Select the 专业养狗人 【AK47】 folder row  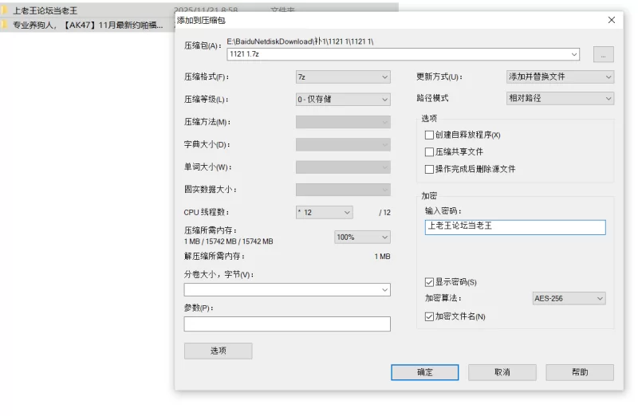(x=88, y=25)
